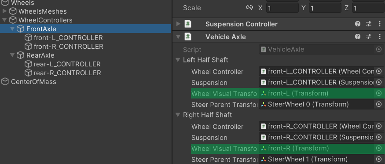The height and width of the screenshot is (164, 385).
Task: Collapse the Right Half Shaft section
Action: point(178,115)
